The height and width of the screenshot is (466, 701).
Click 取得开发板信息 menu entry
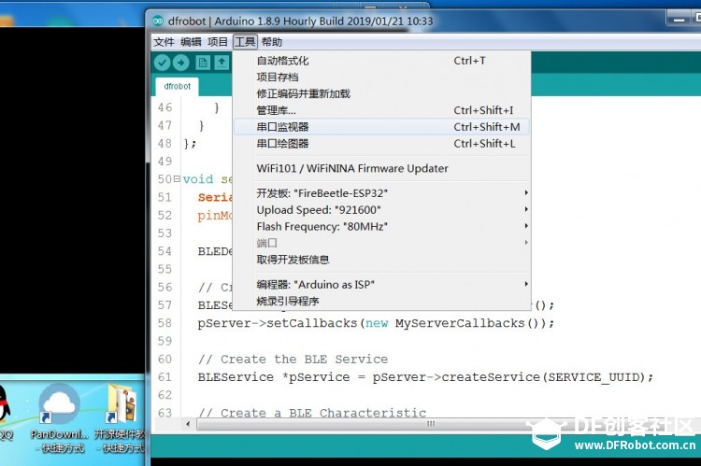pyautogui.click(x=381, y=259)
